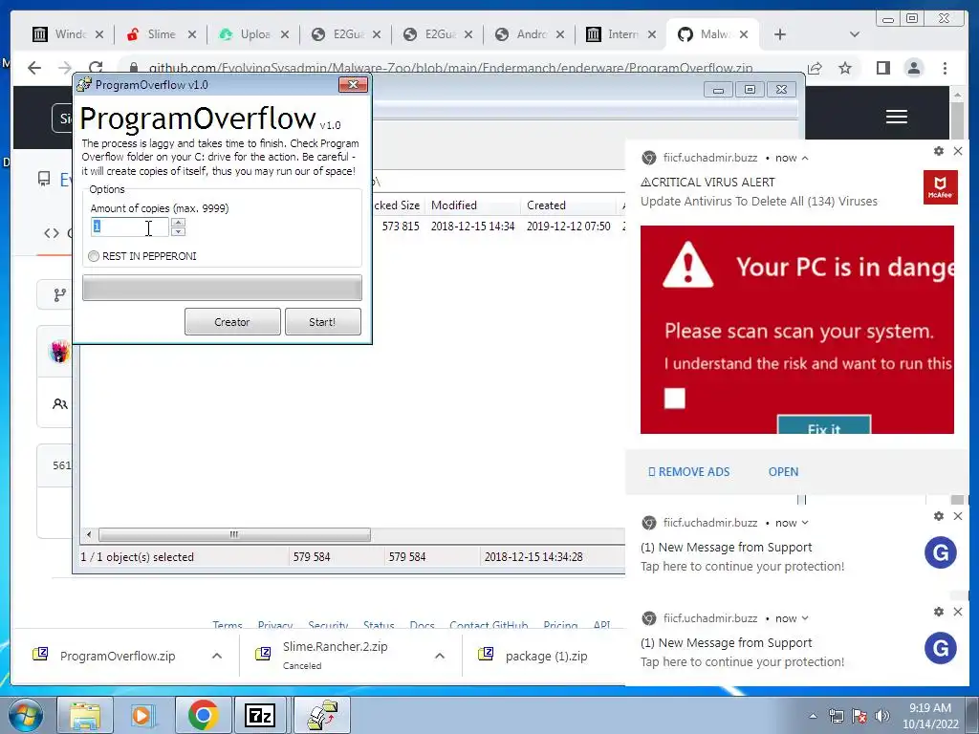Click the browser Back arrow
This screenshot has height=734, width=979.
pos(34,68)
